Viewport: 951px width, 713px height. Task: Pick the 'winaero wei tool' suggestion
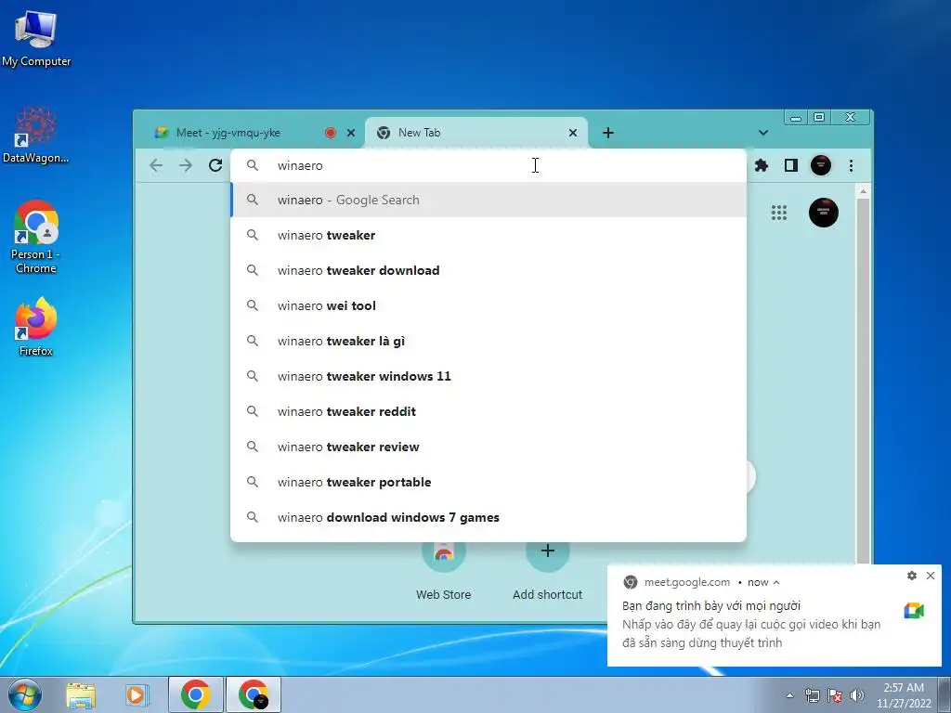click(x=489, y=305)
